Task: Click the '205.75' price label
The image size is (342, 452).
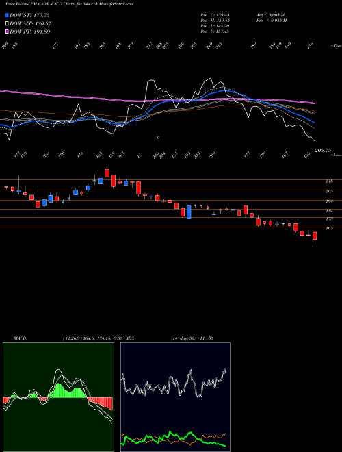Action: point(323,151)
